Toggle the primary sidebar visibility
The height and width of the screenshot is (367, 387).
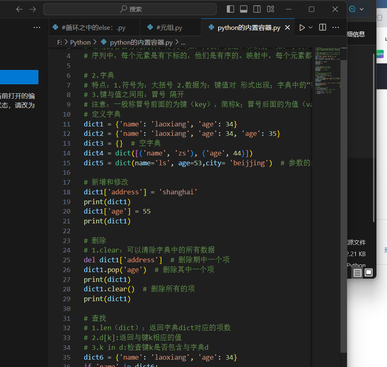(x=230, y=9)
